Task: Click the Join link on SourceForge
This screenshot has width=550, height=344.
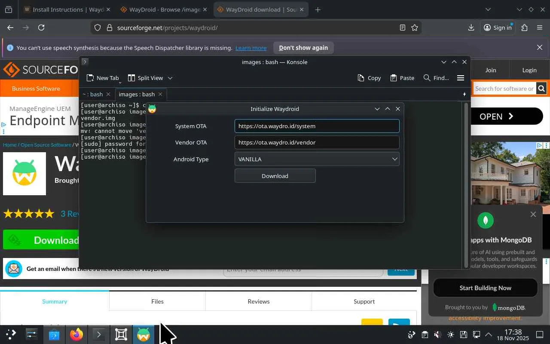Action: point(491,70)
